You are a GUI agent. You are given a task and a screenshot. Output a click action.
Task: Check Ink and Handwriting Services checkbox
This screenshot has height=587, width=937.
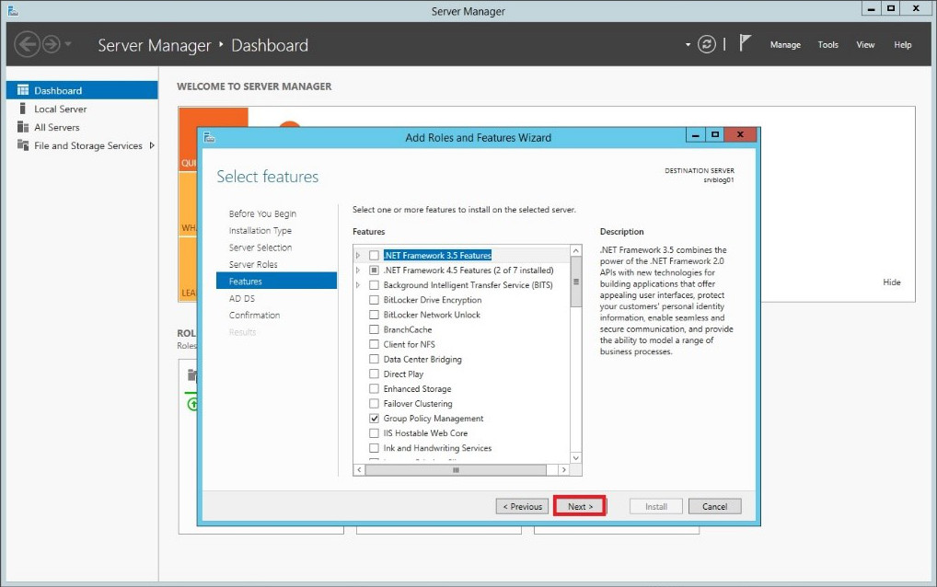coord(374,448)
